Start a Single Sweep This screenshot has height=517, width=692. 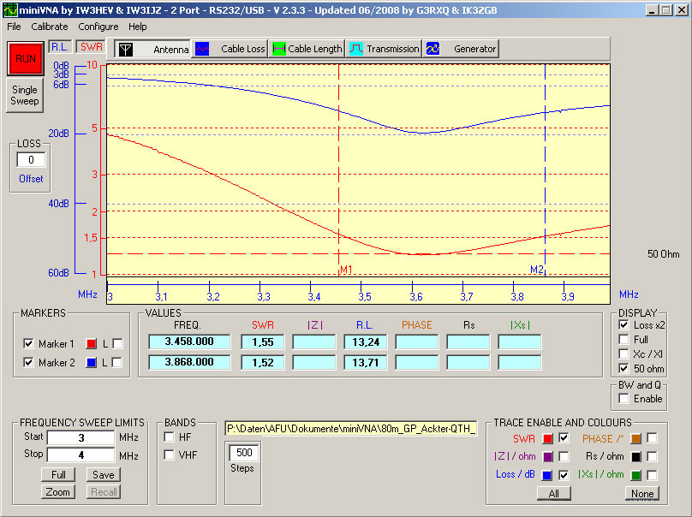tap(24, 95)
